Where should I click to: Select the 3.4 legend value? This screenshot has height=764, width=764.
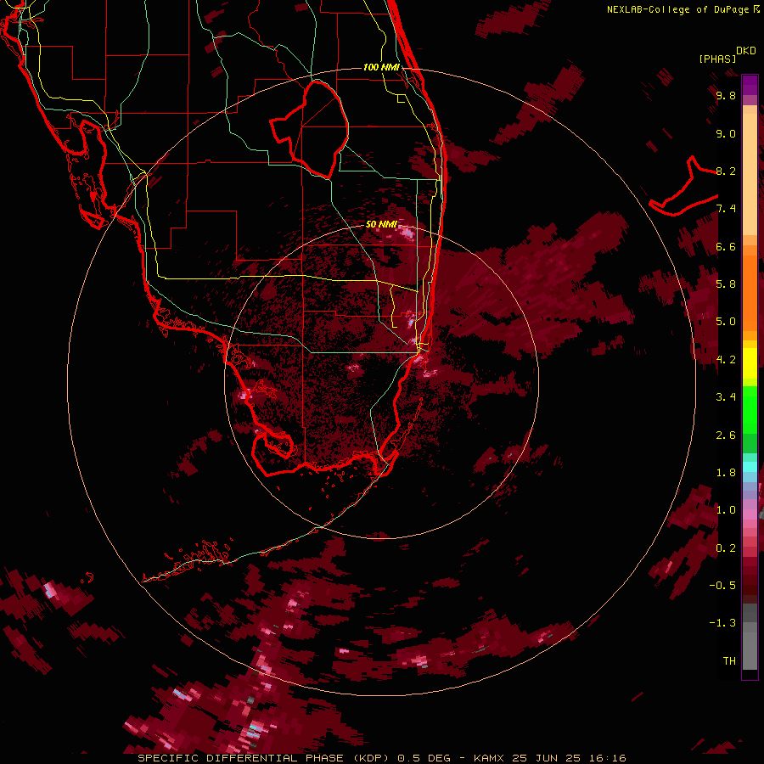[726, 397]
